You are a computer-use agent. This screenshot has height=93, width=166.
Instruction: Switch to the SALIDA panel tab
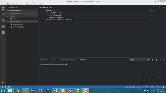tap(54, 60)
